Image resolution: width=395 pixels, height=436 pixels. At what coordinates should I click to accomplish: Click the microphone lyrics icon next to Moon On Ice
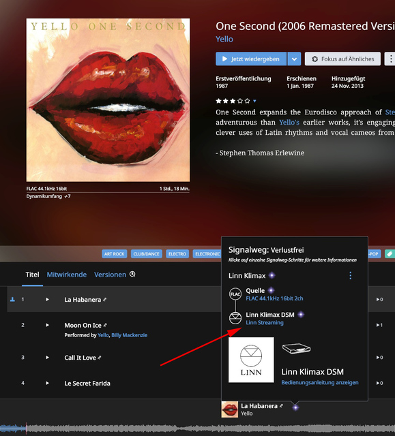[x=105, y=325]
